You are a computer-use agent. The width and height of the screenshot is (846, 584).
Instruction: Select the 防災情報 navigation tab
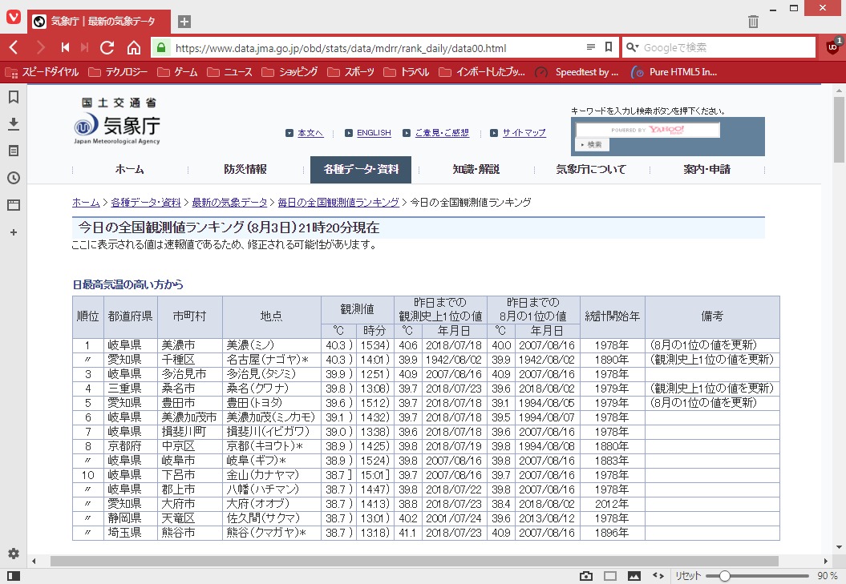245,170
